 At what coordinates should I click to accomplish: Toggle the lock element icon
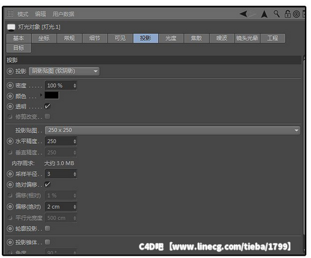[288, 14]
